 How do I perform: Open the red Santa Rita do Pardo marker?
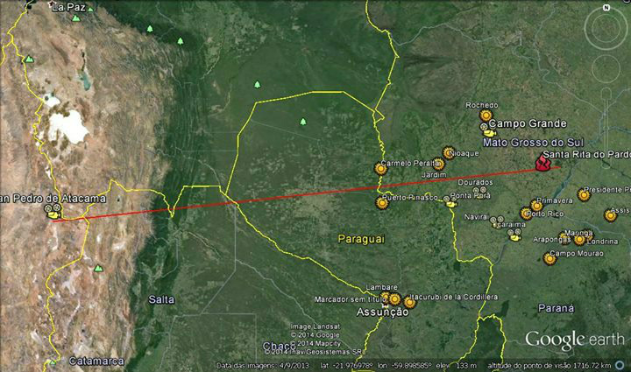[x=542, y=164]
